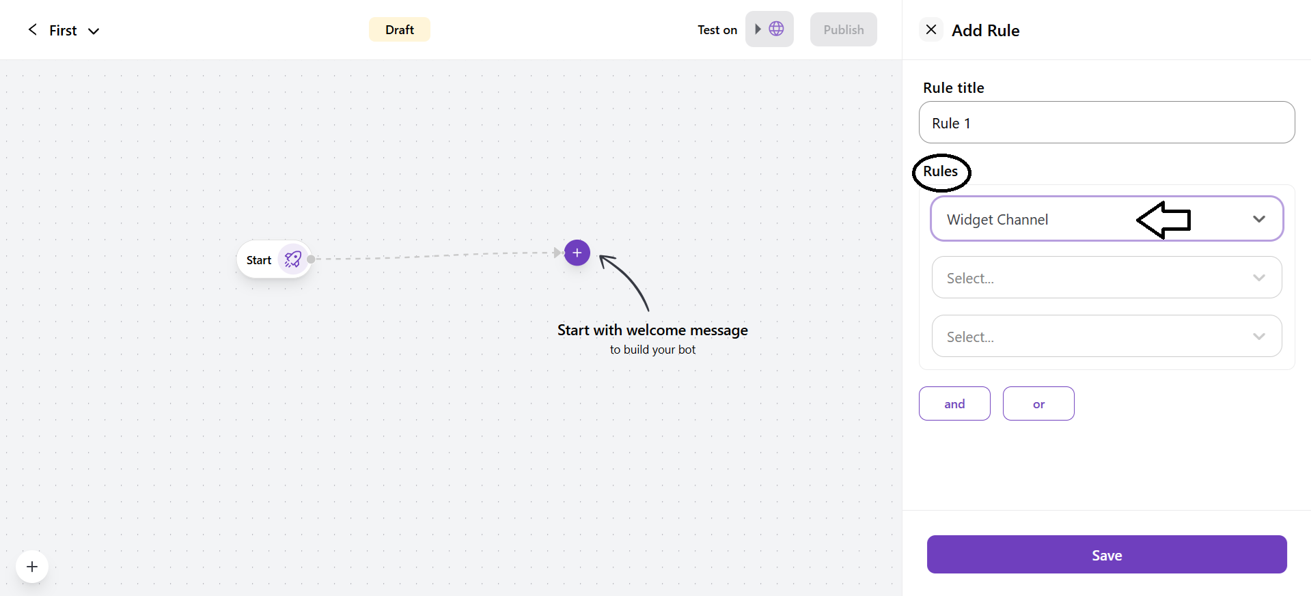Click the Rule 1 title input field

tap(1106, 122)
